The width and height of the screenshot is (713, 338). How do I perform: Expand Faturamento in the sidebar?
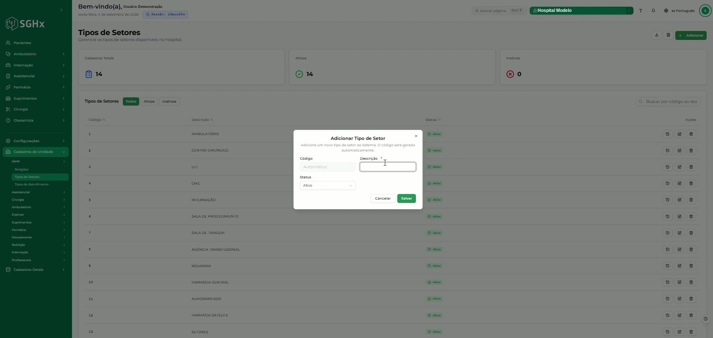[38, 237]
